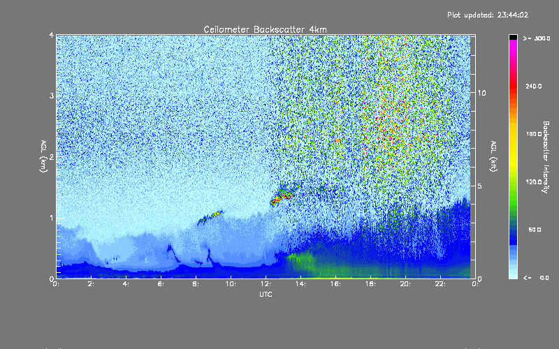This screenshot has height=349, width=559.
Task: Select the 'Ceilometer Backscatter 4km' title
Action: point(265,29)
